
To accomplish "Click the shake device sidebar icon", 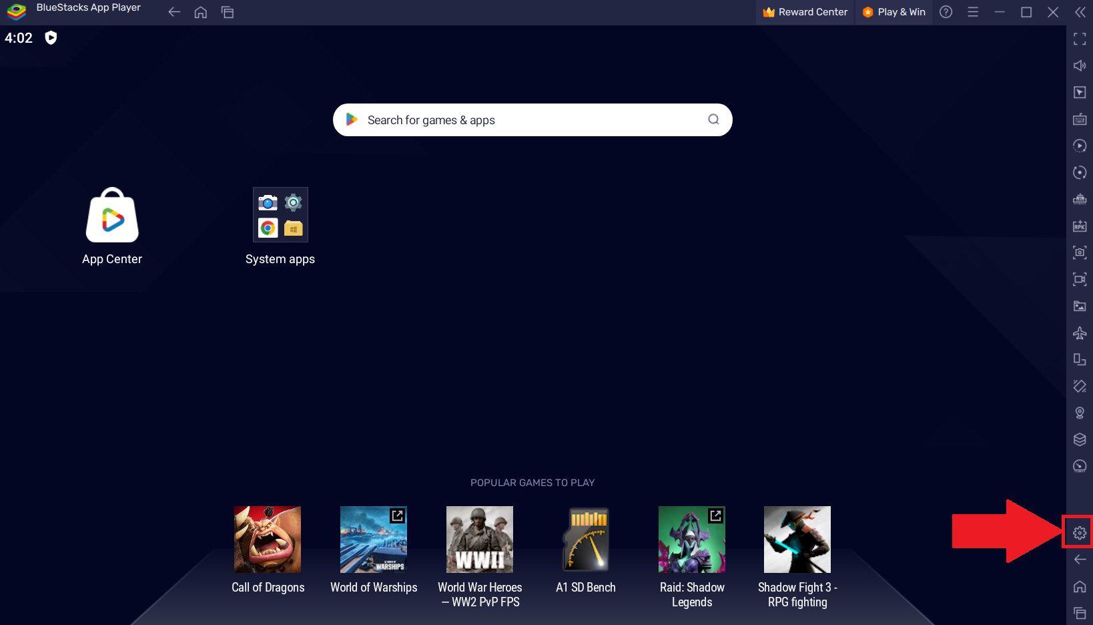I will point(1080,386).
